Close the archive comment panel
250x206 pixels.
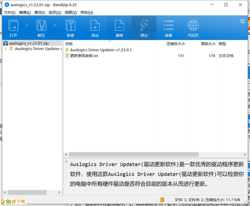pos(66,161)
